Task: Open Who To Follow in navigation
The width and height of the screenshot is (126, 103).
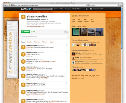Action: (76, 9)
